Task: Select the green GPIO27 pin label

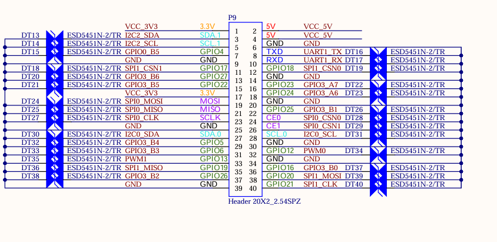Action: [x=214, y=77]
